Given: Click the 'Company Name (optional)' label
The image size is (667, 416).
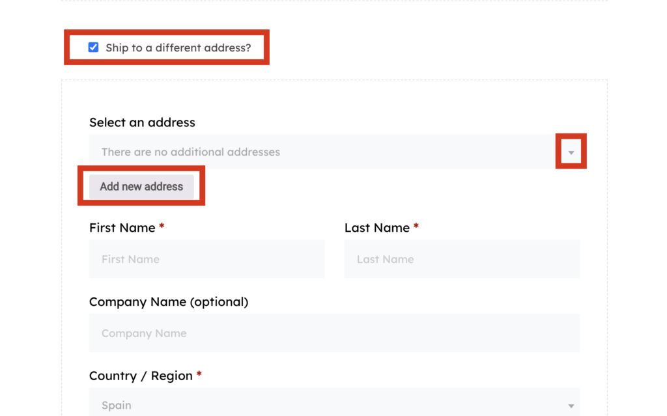Looking at the screenshot, I should [x=169, y=302].
